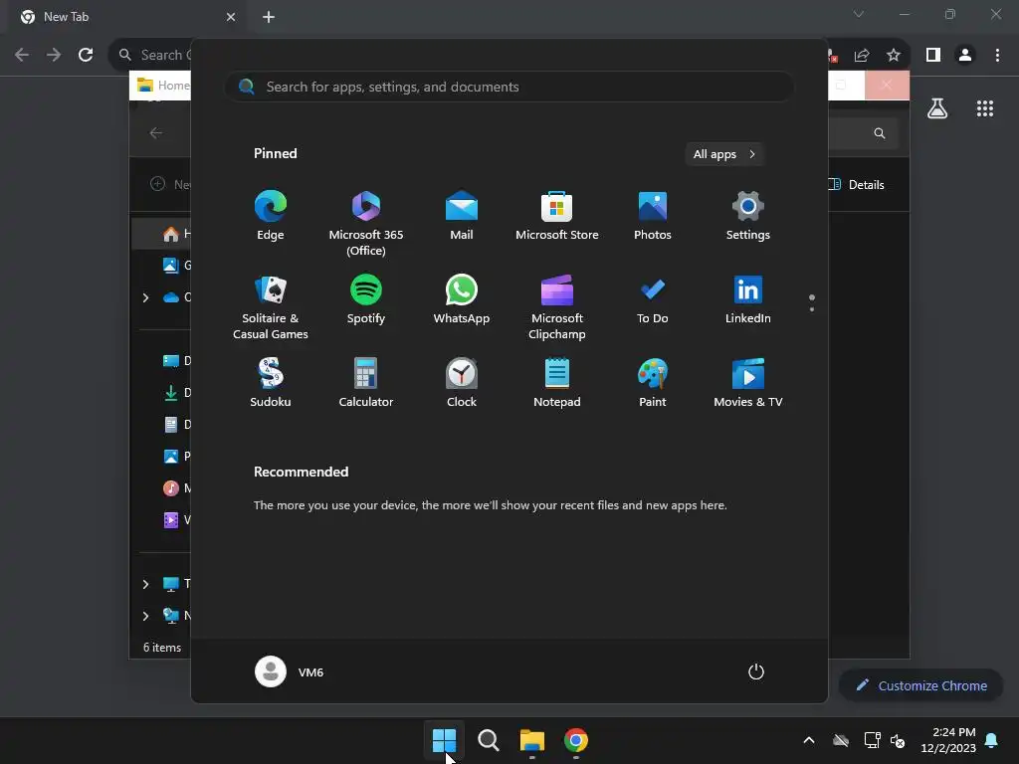Launch Notepad from pinned apps

557,383
